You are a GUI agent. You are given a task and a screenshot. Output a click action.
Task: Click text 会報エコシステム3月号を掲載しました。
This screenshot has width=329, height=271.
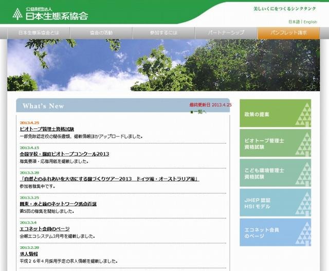(x=57, y=236)
